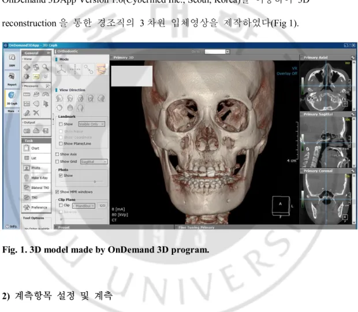This screenshot has height=312, width=358.
Task: Maximize the Primary Sagittal pane
Action: click(x=353, y=114)
